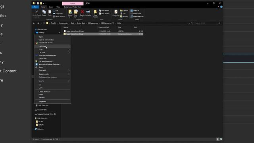Image resolution: width=254 pixels, height=143 pixels.
Task: Open Quick access in navigation pane
Action: [x=41, y=29]
